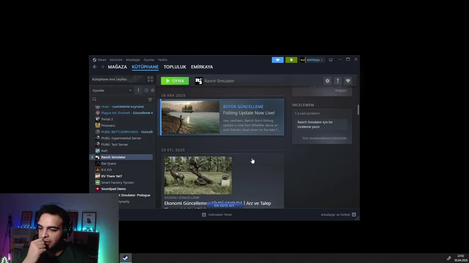
Task: Open the Yardım menu
Action: point(163,60)
